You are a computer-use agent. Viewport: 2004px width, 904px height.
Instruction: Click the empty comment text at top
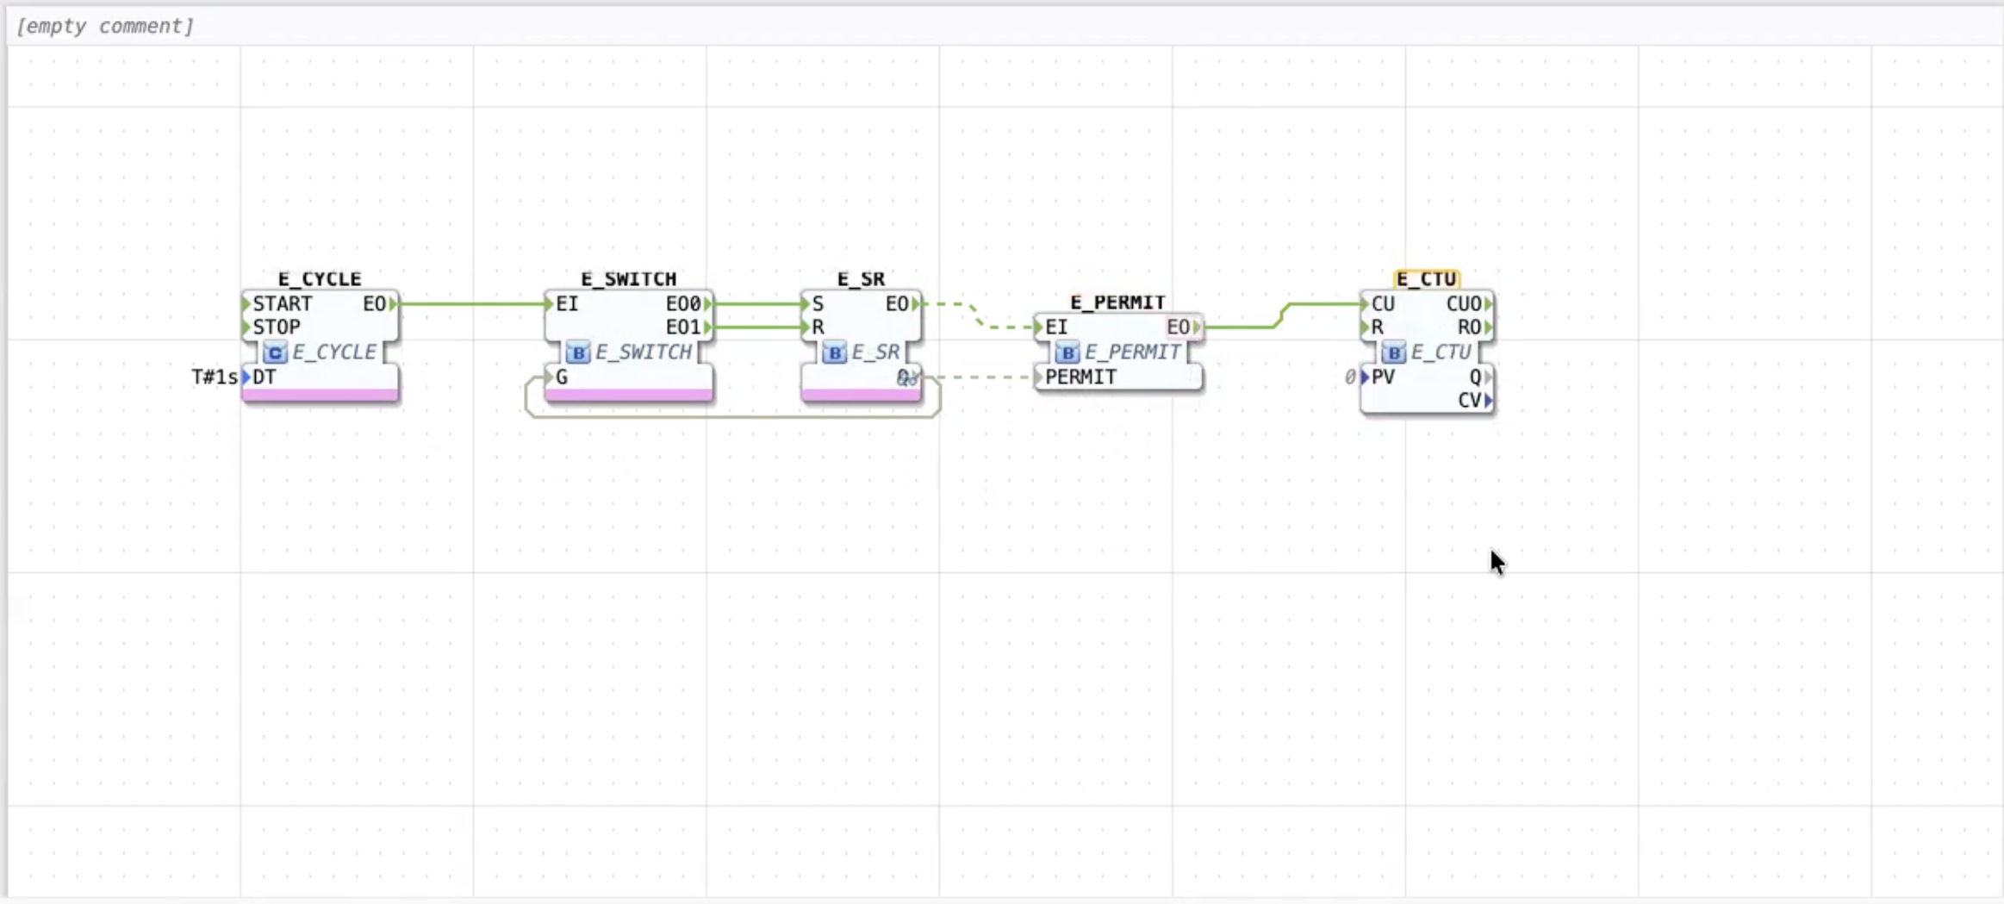coord(105,26)
